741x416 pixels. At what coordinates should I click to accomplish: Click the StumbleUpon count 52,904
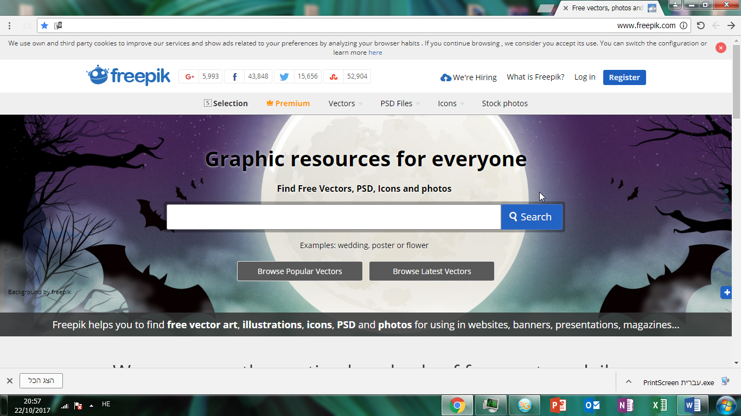click(x=357, y=76)
